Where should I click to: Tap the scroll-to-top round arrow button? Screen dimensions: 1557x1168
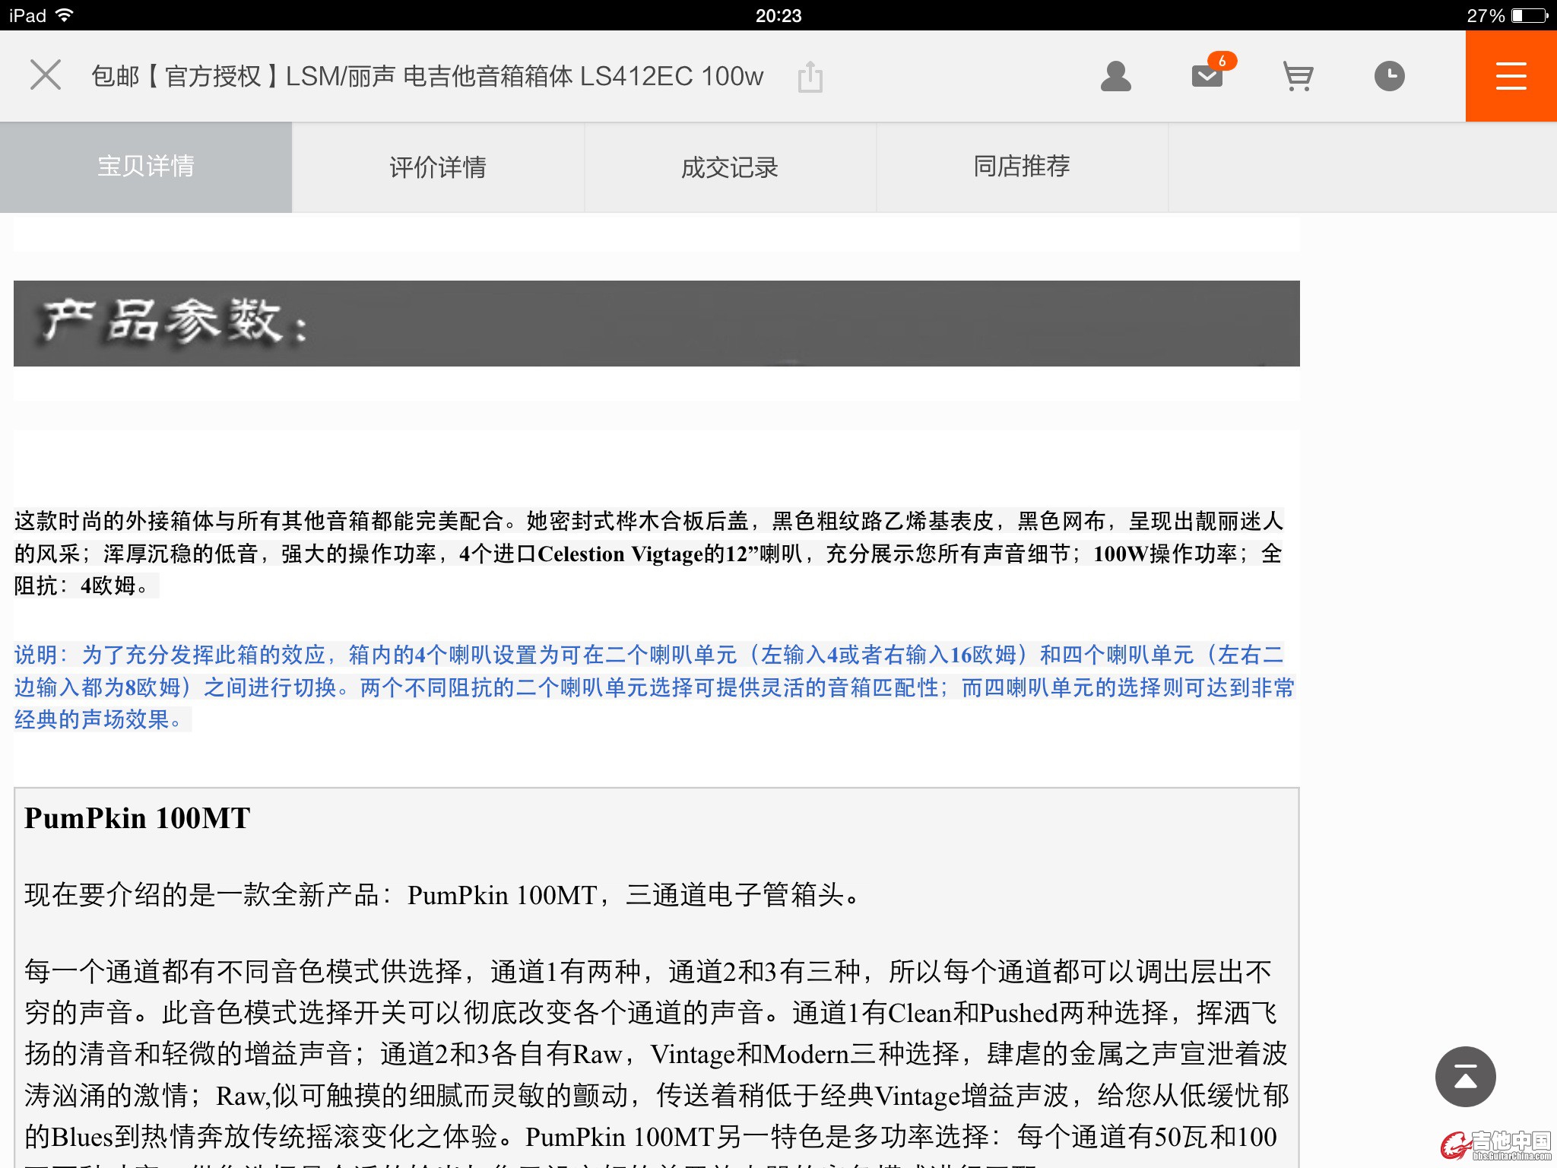pyautogui.click(x=1465, y=1077)
